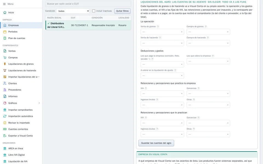Viewport: 263px width, 164px height.
Task: Open the Cuentas corrientes menu item
Action: coord(21,129)
